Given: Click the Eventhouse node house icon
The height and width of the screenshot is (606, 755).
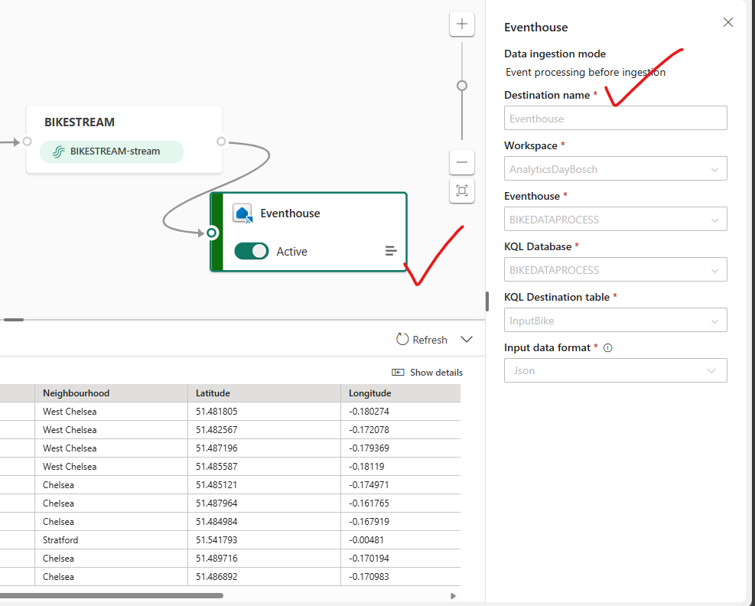Looking at the screenshot, I should (x=242, y=213).
